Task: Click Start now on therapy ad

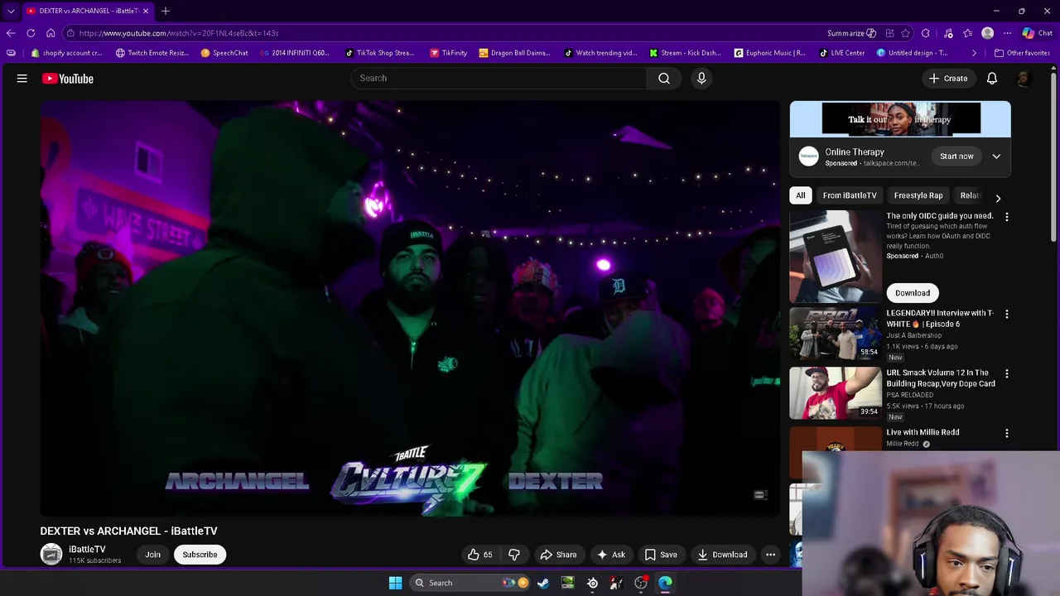Action: click(956, 156)
